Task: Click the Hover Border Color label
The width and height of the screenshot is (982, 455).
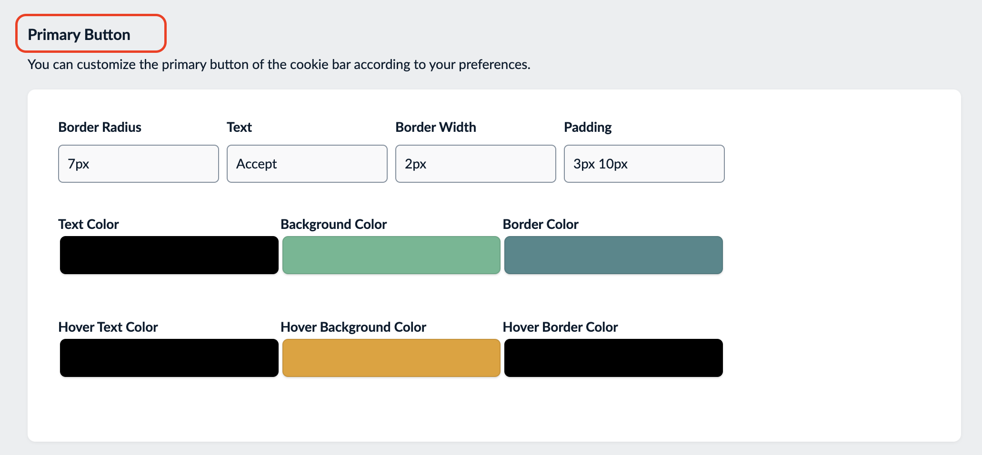Action: click(x=560, y=327)
